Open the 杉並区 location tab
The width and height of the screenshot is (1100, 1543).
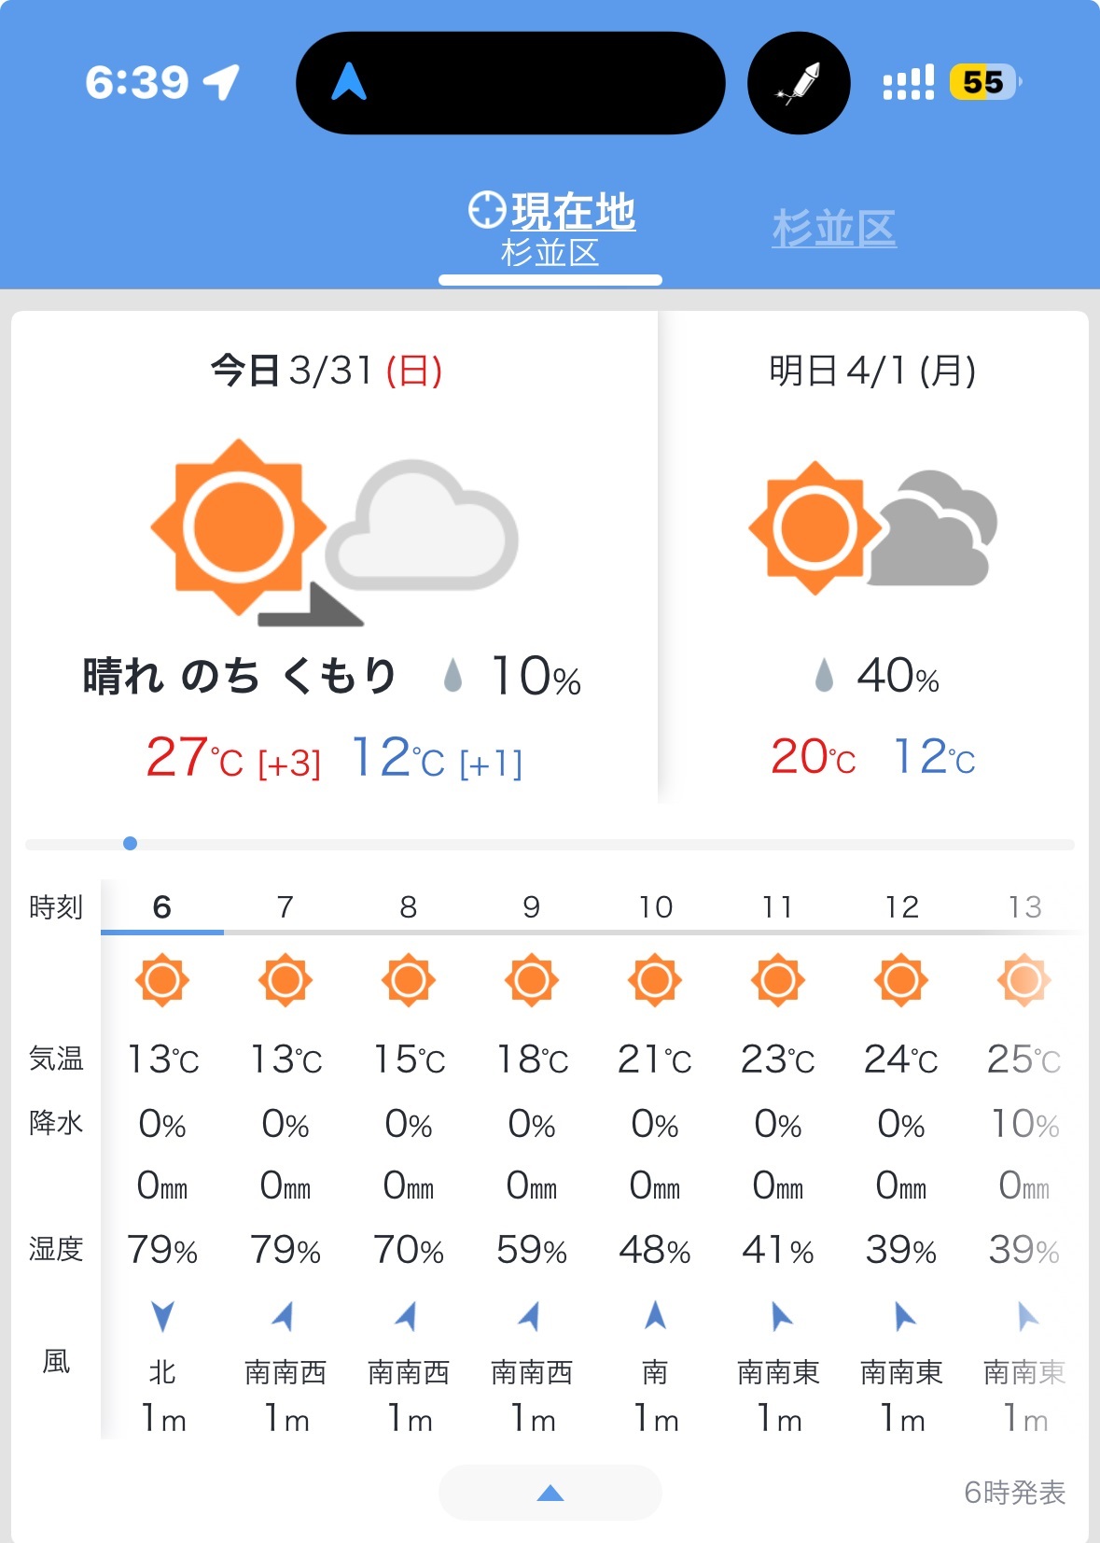(x=834, y=229)
